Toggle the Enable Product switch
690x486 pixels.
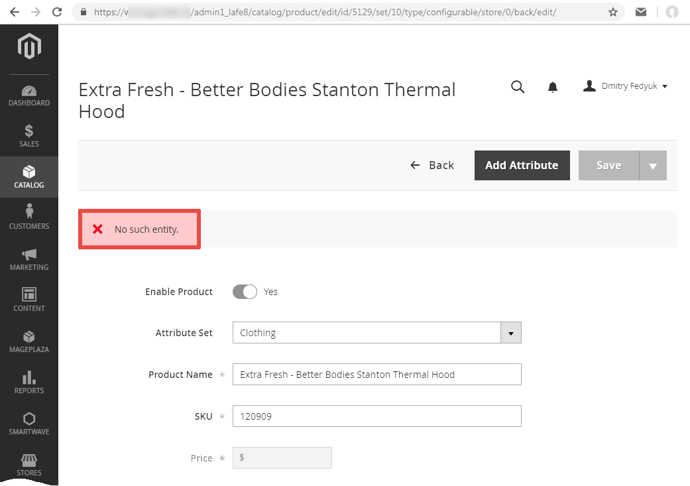point(245,292)
